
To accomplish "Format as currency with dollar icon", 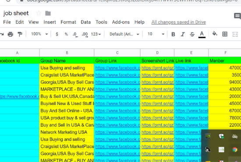I will click(x=57, y=34).
